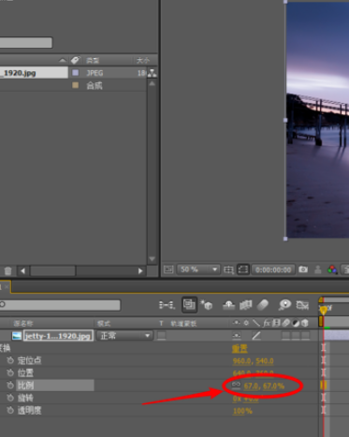Open the RGB channel display icon
The width and height of the screenshot is (349, 437).
click(x=332, y=269)
